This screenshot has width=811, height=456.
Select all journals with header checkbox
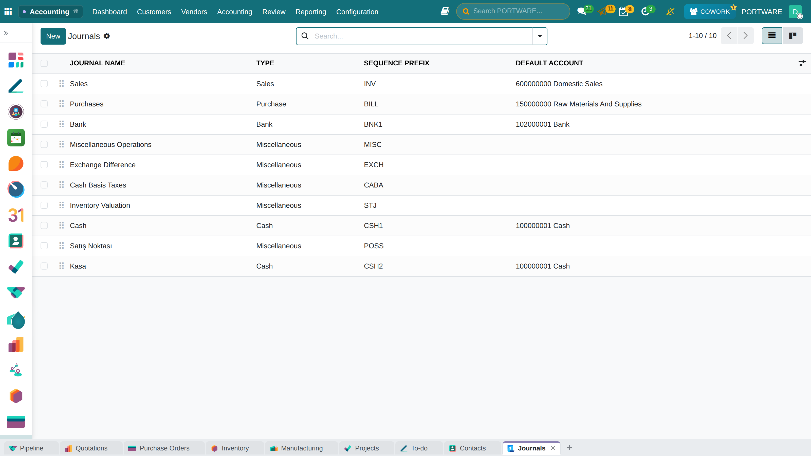pos(44,63)
